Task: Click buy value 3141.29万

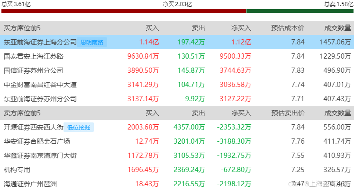Action: [143, 85]
